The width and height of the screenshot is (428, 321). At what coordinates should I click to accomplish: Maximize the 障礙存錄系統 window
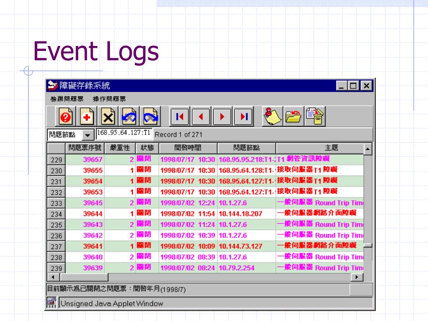(353, 86)
